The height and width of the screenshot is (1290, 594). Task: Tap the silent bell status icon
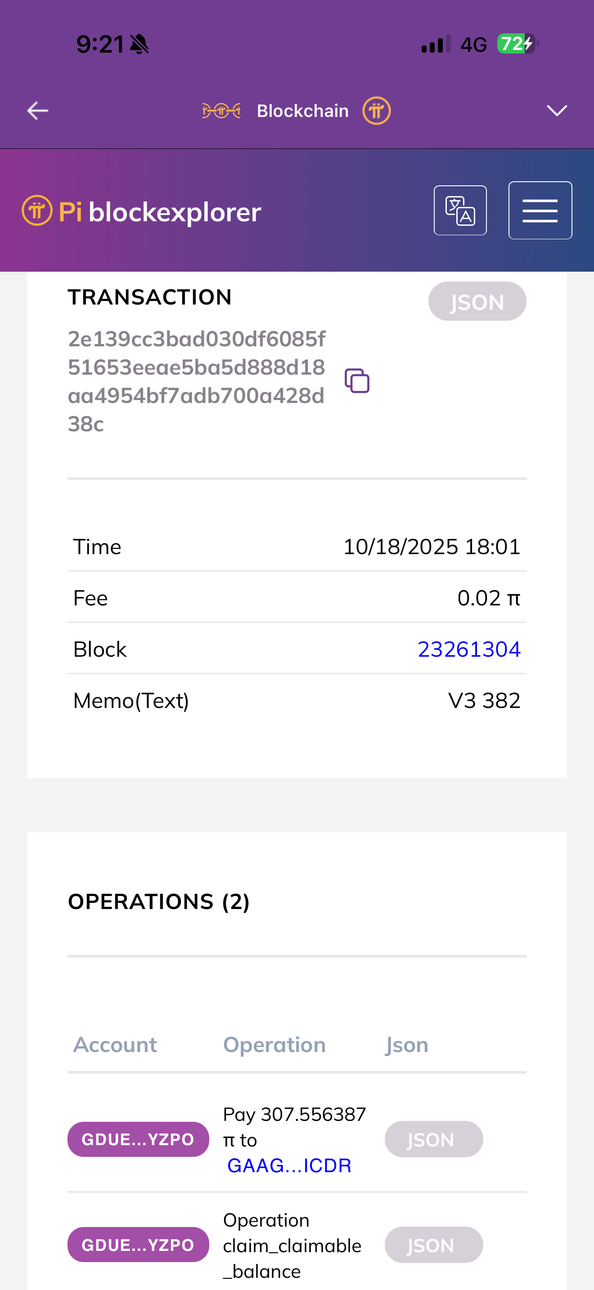pyautogui.click(x=139, y=45)
